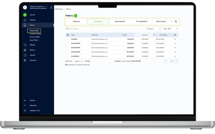Go to next page arrow in pagination

(x=176, y=61)
